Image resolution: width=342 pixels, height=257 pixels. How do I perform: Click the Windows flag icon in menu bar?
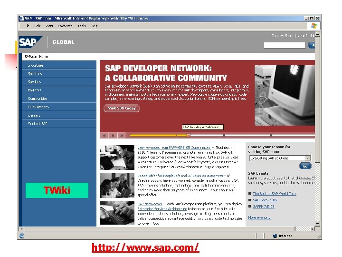pos(314,26)
